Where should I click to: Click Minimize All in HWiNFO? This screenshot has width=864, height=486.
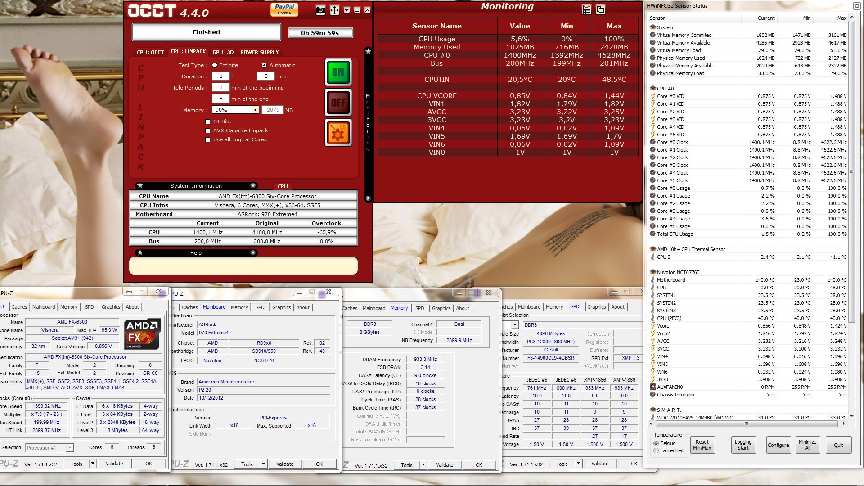click(808, 445)
